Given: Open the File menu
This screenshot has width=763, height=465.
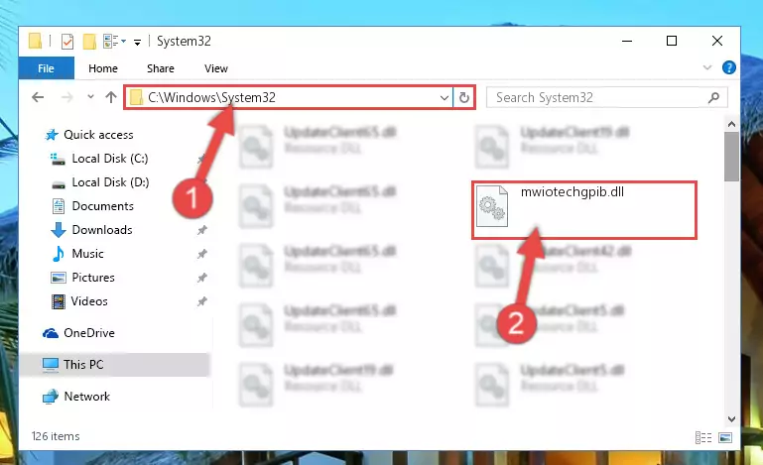Looking at the screenshot, I should coord(47,68).
